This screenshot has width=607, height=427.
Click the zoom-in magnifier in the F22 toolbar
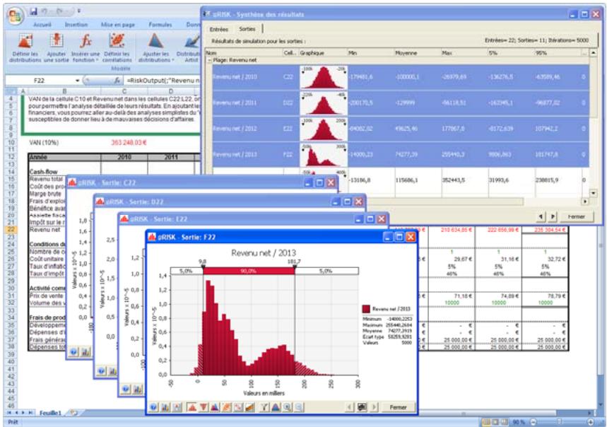pos(288,407)
